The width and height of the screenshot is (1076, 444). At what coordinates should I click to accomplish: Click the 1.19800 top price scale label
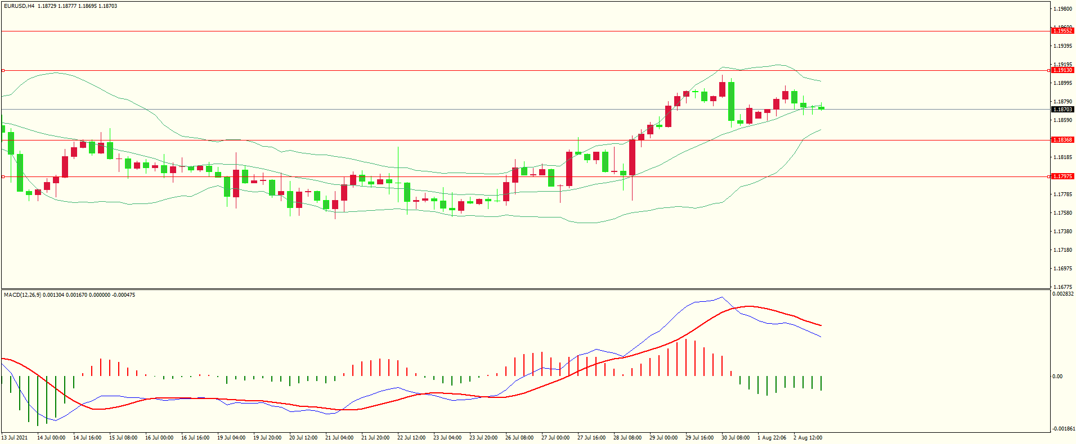point(1062,9)
